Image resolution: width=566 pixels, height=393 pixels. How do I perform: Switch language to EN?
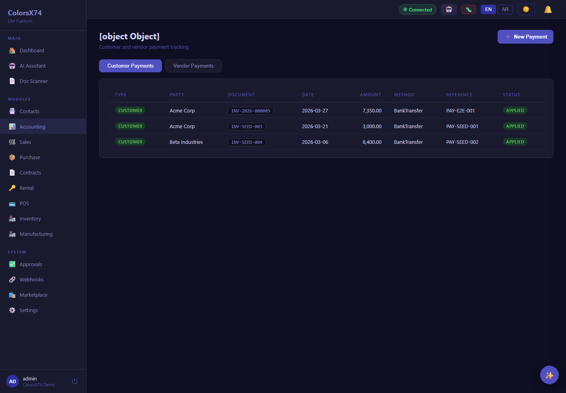[x=488, y=9]
